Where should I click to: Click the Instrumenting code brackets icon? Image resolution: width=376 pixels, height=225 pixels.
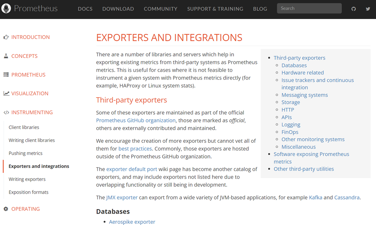tap(6, 112)
